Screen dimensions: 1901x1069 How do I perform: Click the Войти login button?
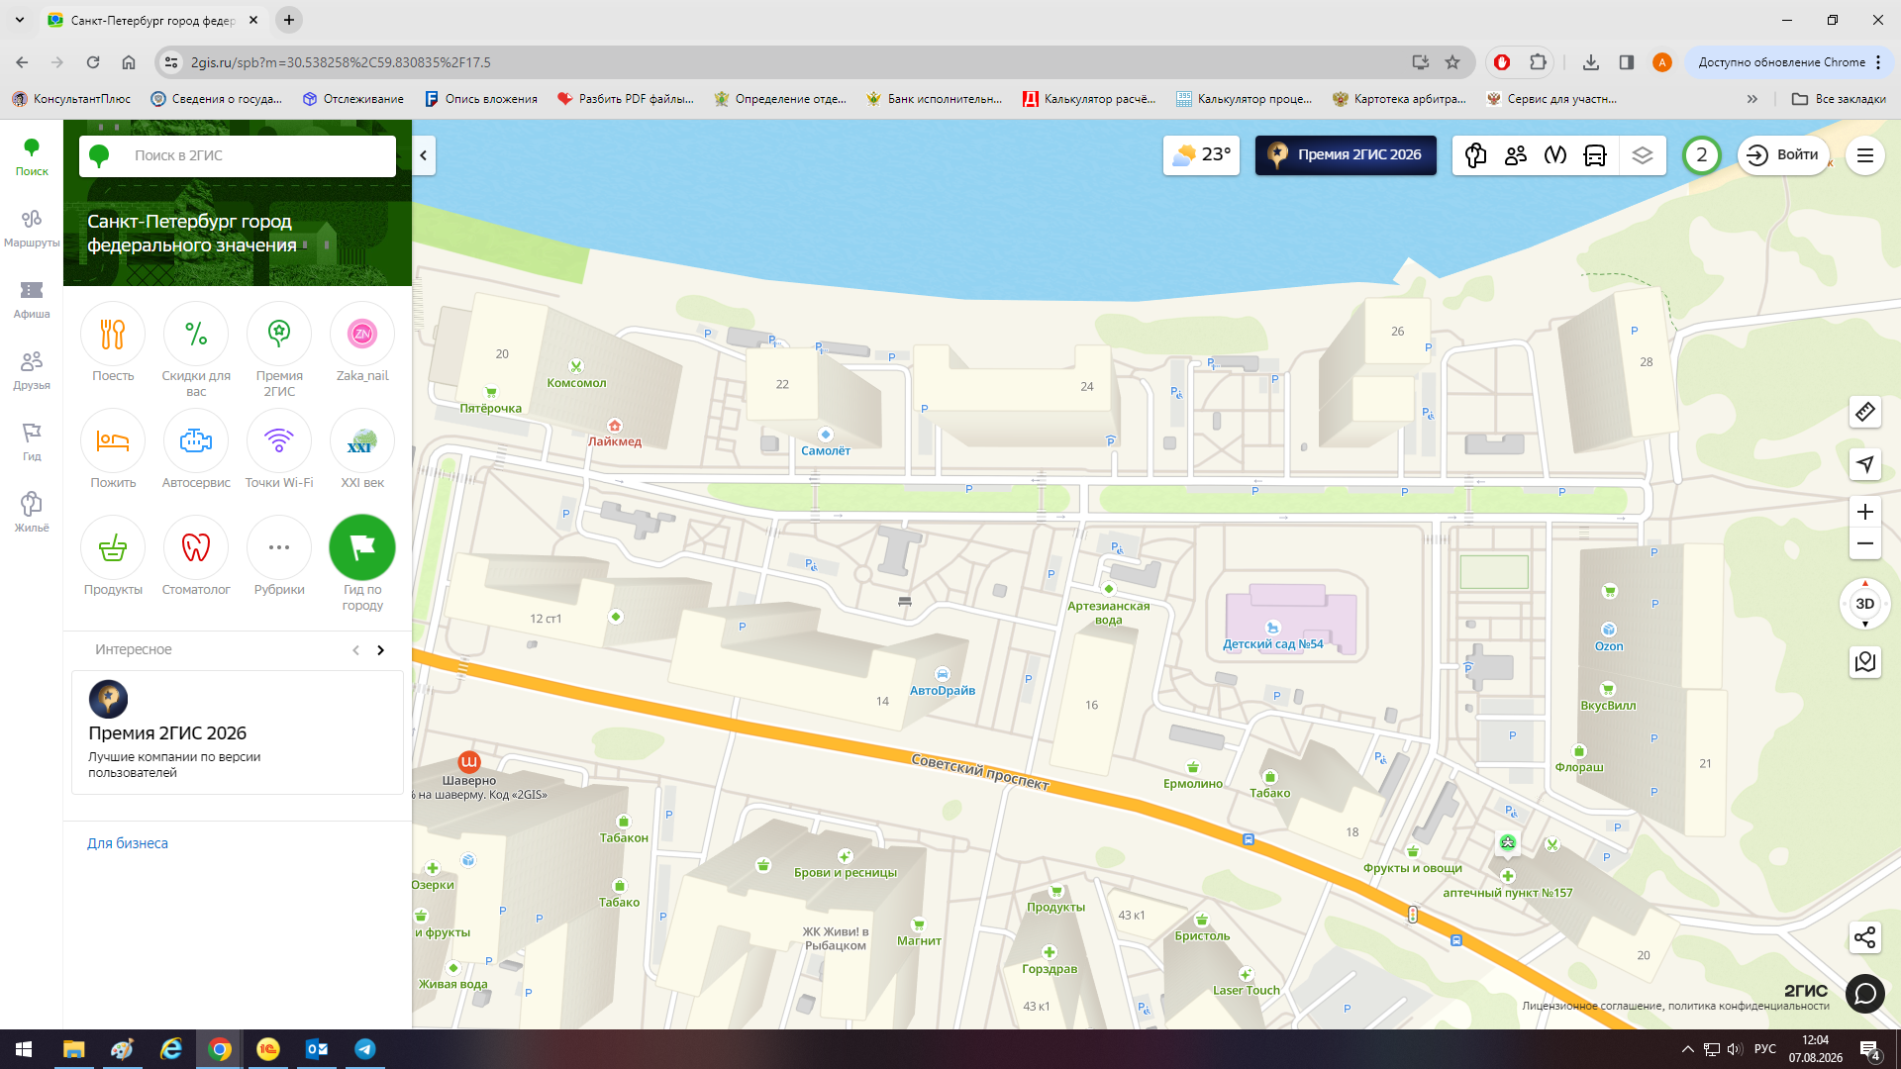pos(1783,155)
